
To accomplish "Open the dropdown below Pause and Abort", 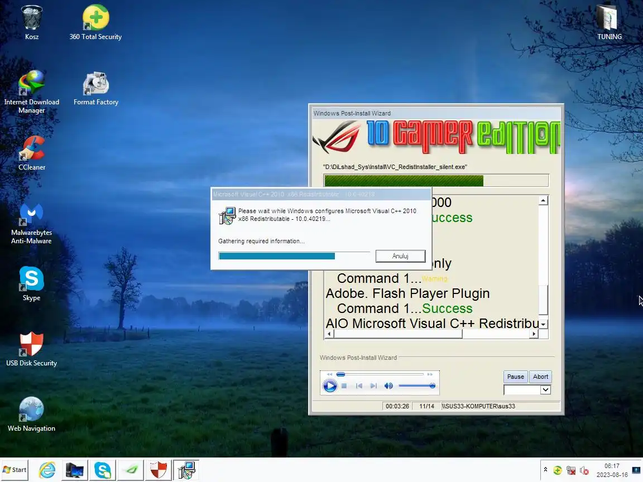I will (x=545, y=390).
